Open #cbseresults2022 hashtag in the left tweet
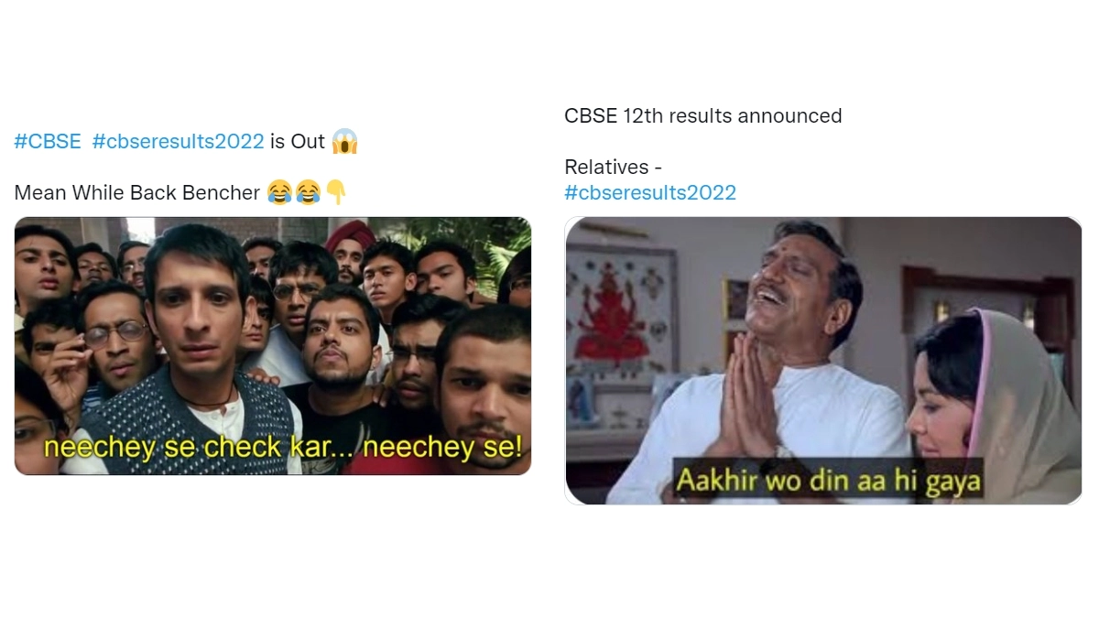Image resolution: width=1099 pixels, height=618 pixels. click(x=178, y=142)
